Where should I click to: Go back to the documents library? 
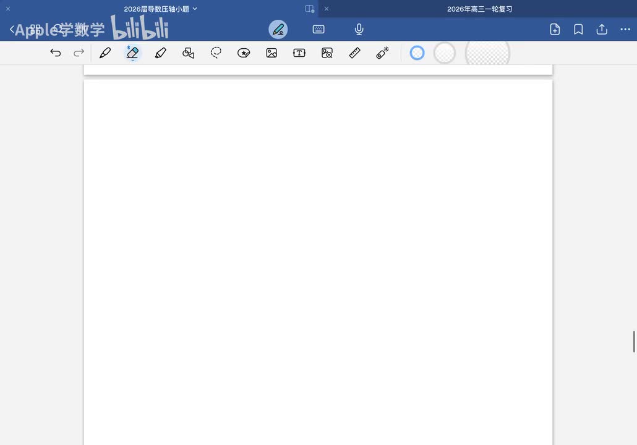point(12,29)
